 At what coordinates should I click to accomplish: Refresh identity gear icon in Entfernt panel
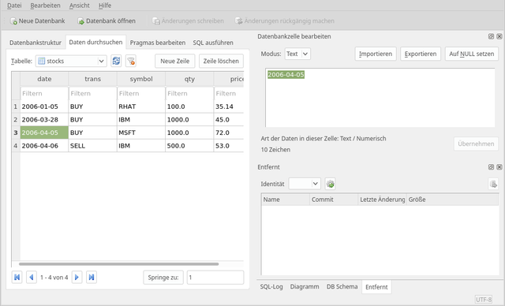[x=330, y=184]
